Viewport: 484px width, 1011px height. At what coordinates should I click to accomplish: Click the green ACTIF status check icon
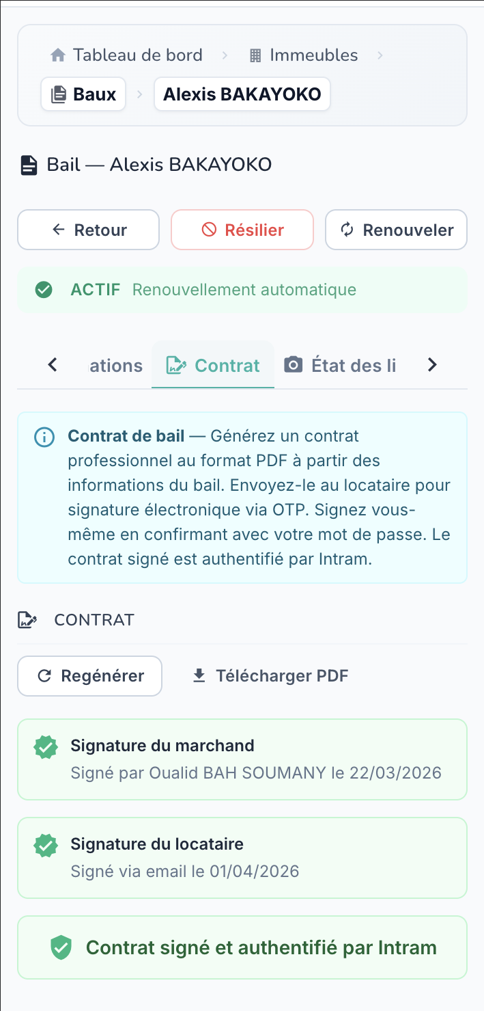(44, 290)
